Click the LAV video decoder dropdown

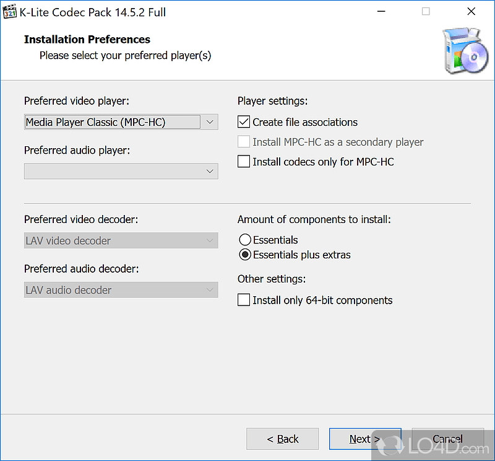(210, 240)
